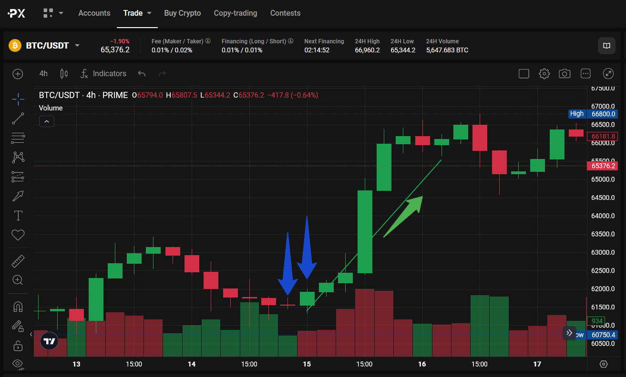Screen dimensions: 626x377
Task: Open candlestick chart type selector
Action: (64, 73)
